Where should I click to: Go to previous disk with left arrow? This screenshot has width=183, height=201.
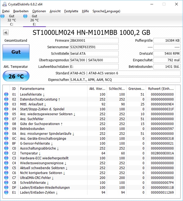tap(6, 33)
